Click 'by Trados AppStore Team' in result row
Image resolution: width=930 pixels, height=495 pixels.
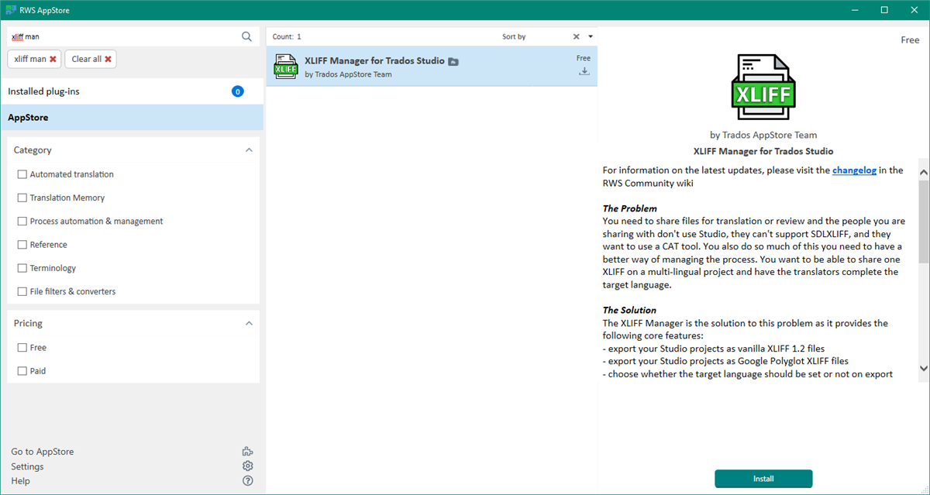(349, 74)
